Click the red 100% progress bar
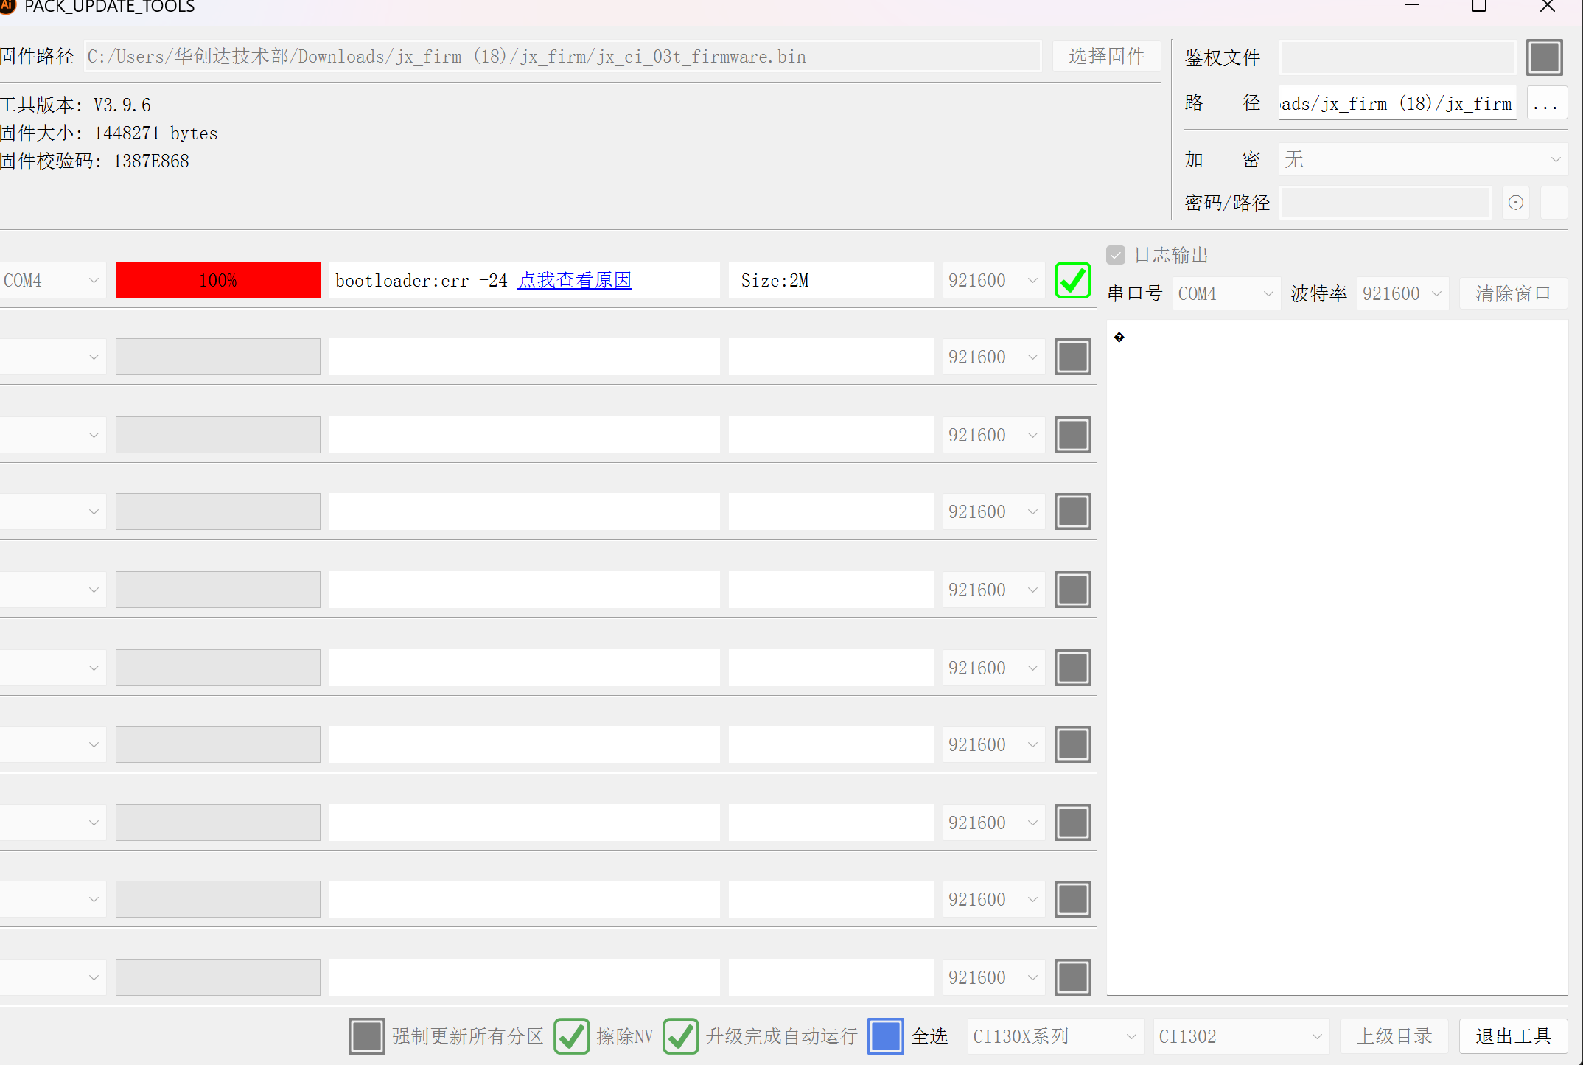This screenshot has width=1583, height=1065. click(218, 280)
